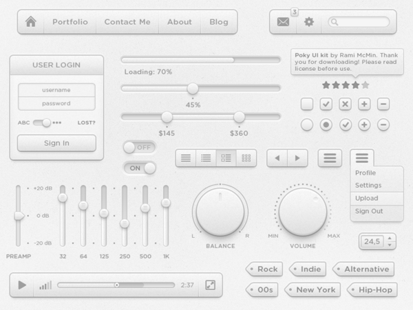Open the mail envelope icon
Screen dimensions: 413x310
283,22
